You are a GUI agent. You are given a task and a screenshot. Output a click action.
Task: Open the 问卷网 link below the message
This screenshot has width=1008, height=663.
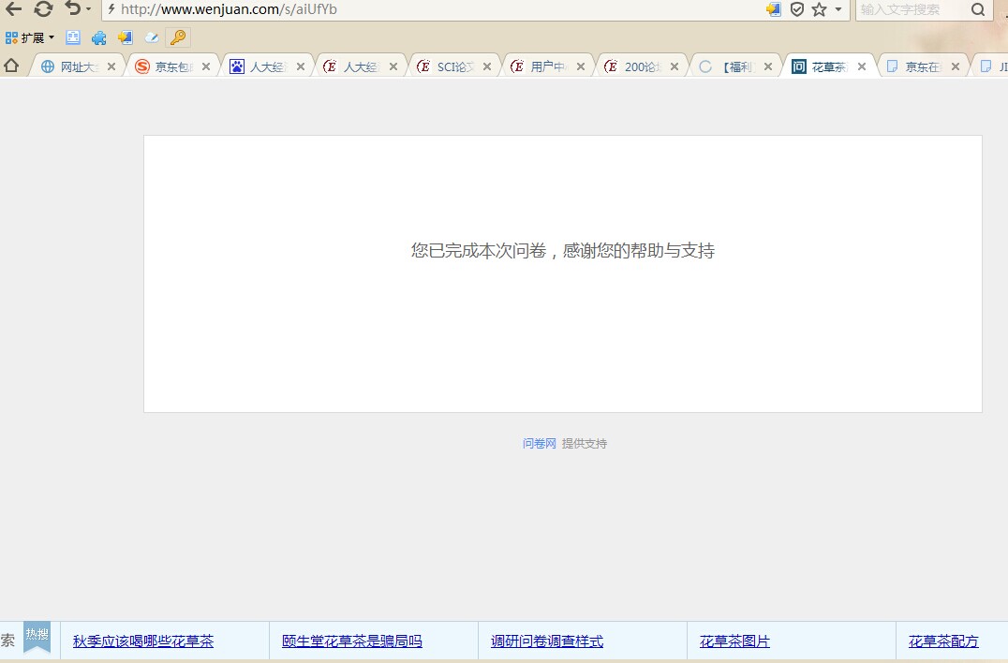point(539,444)
